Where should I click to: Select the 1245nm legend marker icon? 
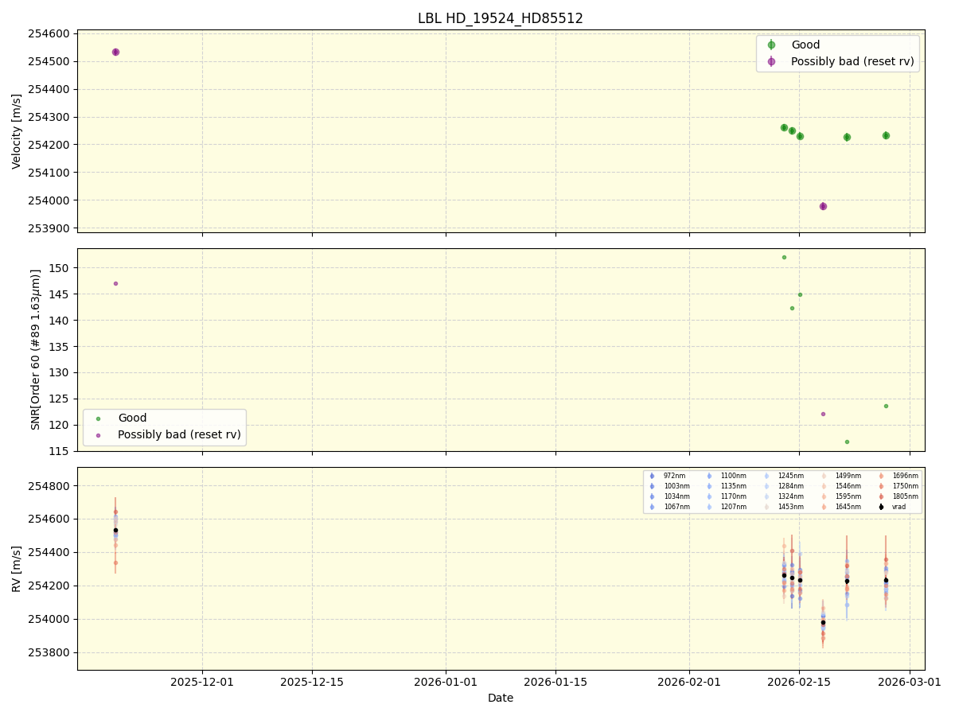click(766, 476)
